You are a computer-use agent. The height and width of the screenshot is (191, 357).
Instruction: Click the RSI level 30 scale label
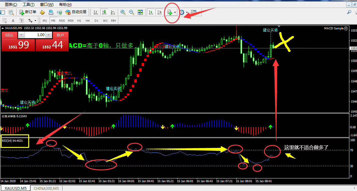351,166
